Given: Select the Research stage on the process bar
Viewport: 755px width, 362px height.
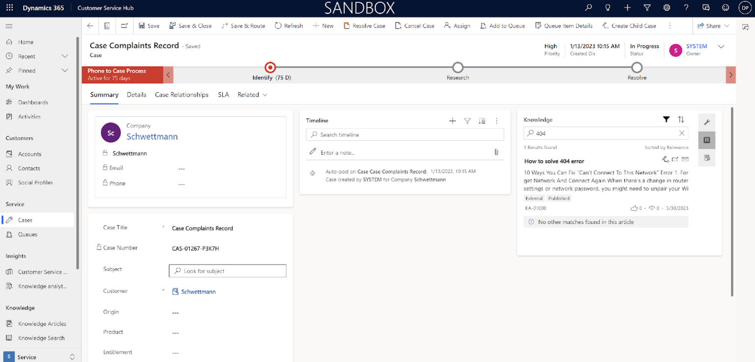Looking at the screenshot, I should click(458, 68).
